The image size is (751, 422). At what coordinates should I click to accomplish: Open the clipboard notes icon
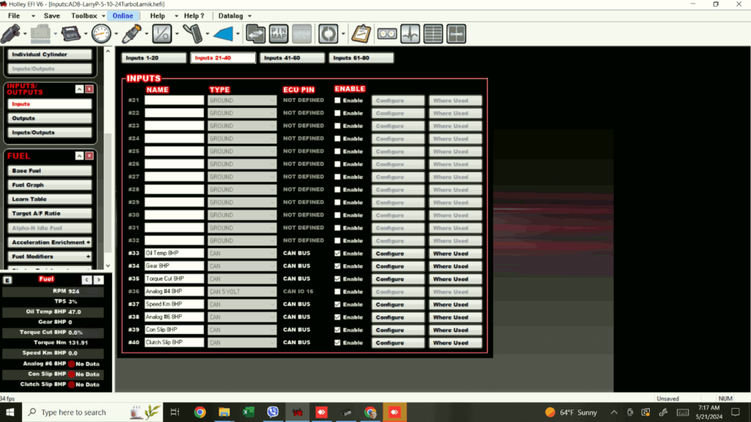point(361,34)
